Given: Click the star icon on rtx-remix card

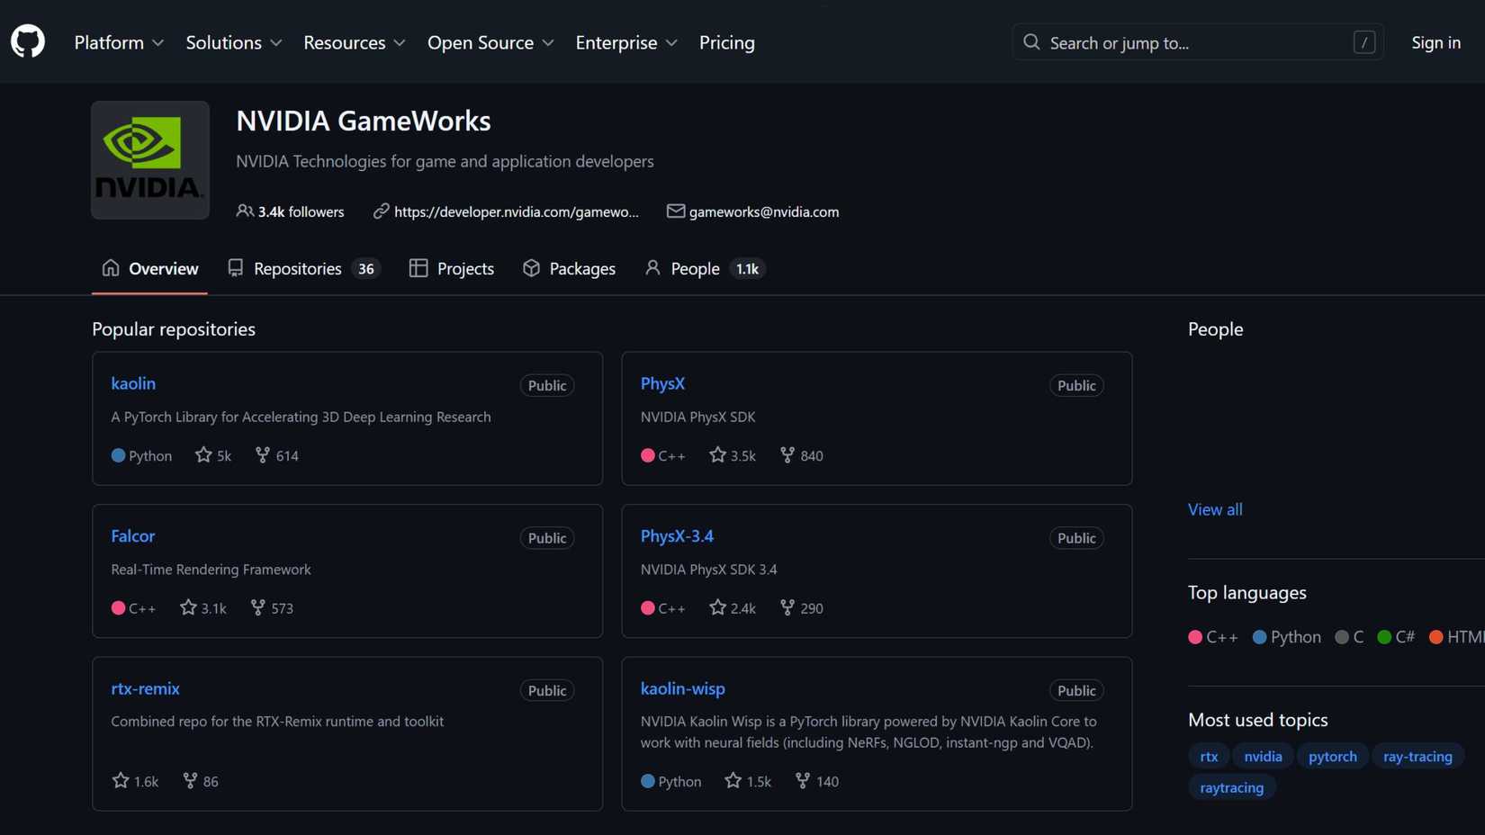Looking at the screenshot, I should pyautogui.click(x=121, y=781).
